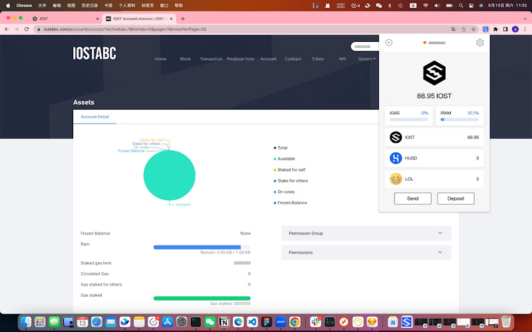
Task: Click the IOSTABC logo
Action: pyautogui.click(x=94, y=53)
